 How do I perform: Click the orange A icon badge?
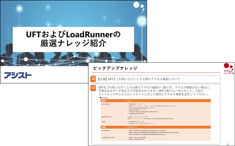pyautogui.click(x=93, y=88)
